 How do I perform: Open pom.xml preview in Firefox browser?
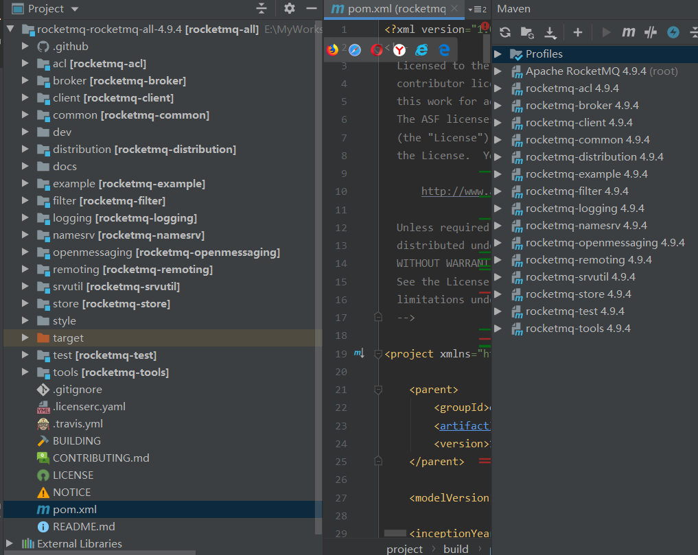coord(333,49)
